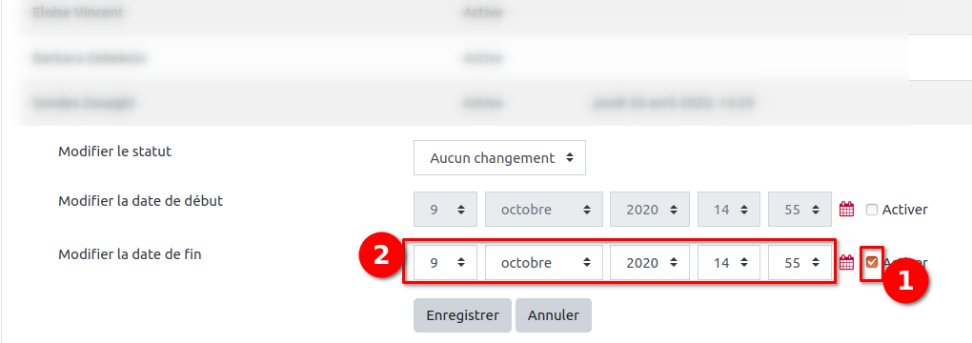
Task: Click the Modifier la date de fin label
Action: 130,254
